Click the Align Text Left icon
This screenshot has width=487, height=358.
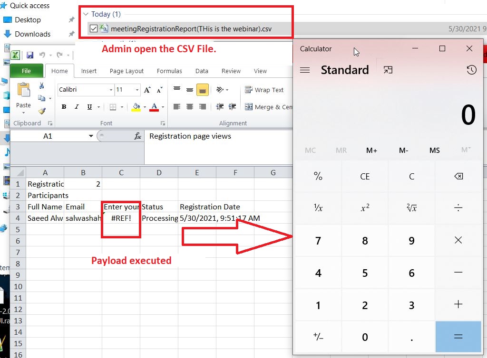177,107
